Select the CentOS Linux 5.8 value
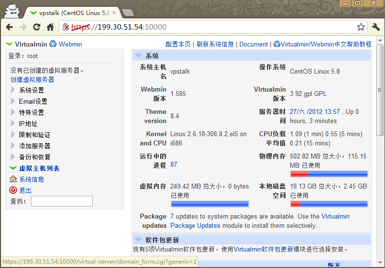The width and height of the screenshot is (385, 268). pyautogui.click(x=315, y=71)
